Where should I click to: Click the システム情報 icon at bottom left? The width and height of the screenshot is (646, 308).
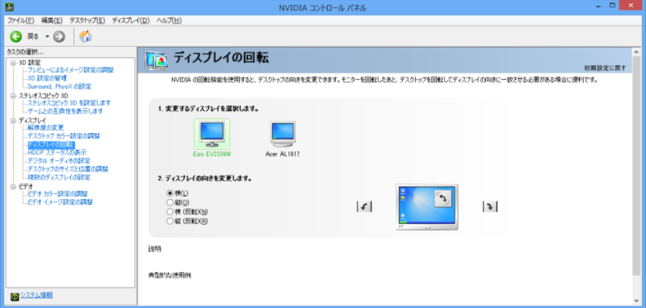[x=14, y=296]
